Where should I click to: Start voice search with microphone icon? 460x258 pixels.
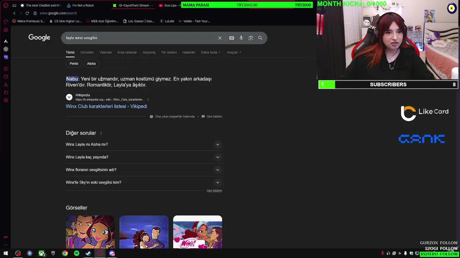pos(241,38)
